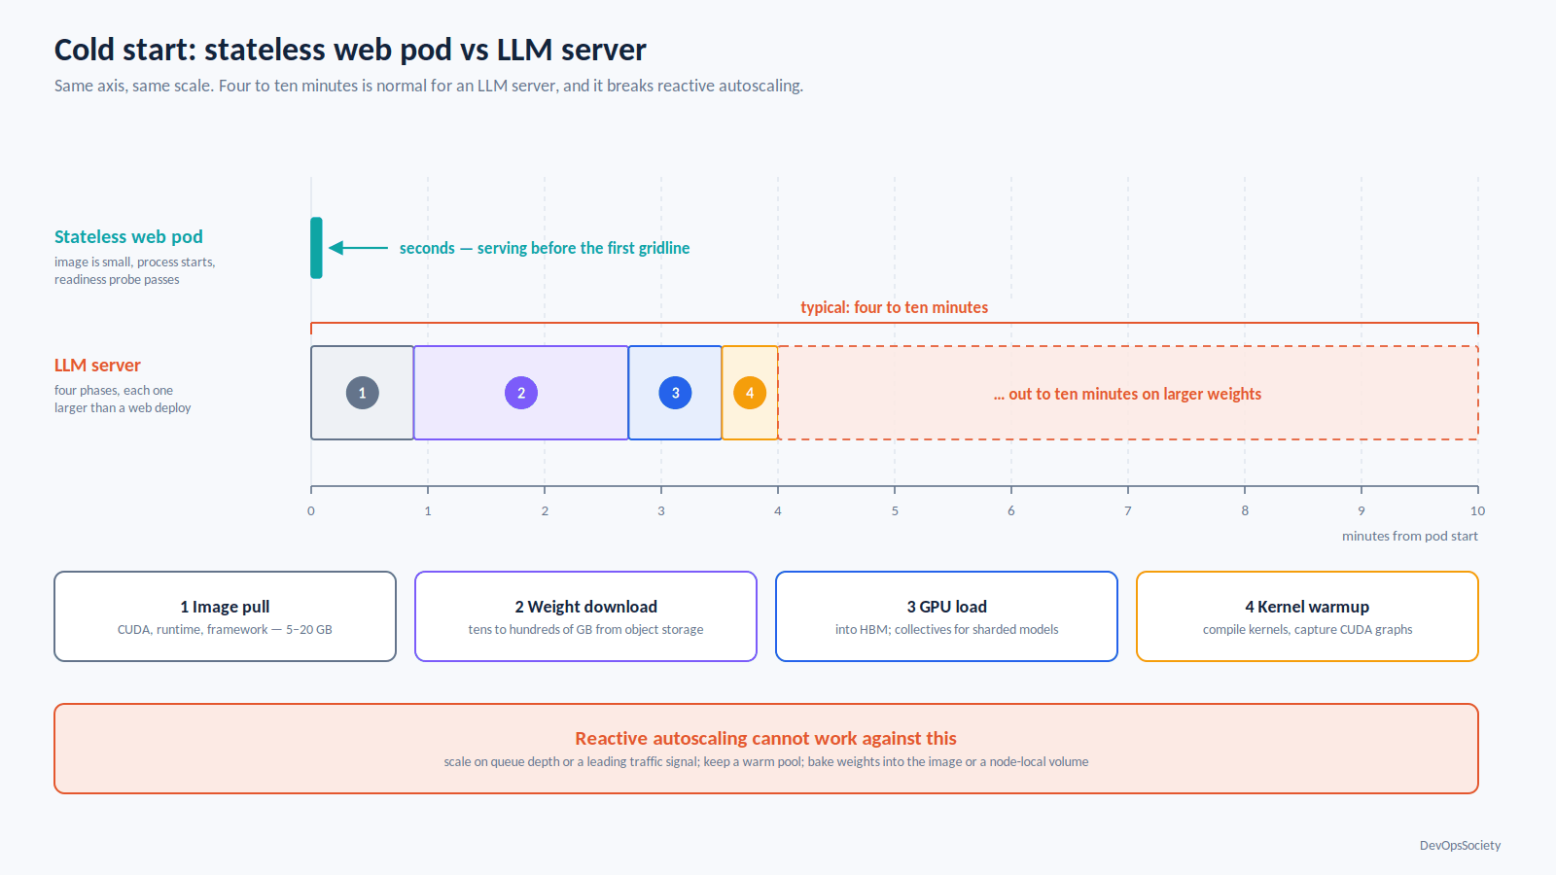The width and height of the screenshot is (1556, 875).
Task: Click axis tick label '8'
Action: [x=1245, y=510]
